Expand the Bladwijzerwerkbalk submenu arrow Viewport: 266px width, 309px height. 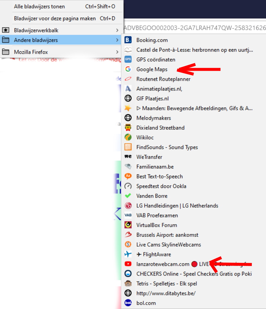(117, 30)
